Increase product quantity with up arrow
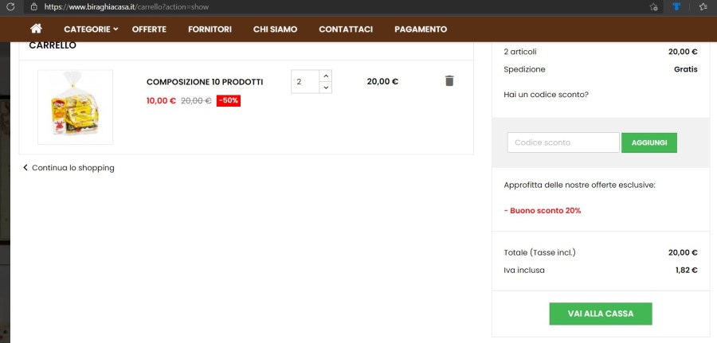Screen dimensions: 717x343 (x=325, y=76)
